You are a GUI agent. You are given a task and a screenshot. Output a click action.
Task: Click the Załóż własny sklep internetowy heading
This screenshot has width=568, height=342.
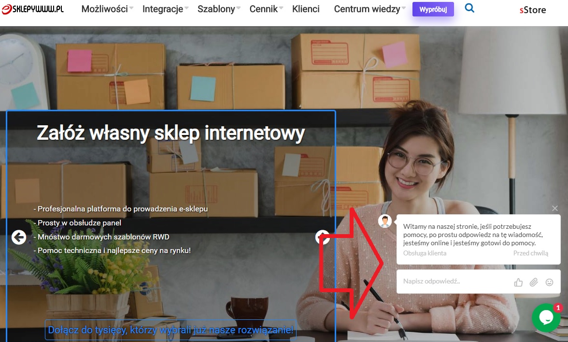pyautogui.click(x=170, y=133)
